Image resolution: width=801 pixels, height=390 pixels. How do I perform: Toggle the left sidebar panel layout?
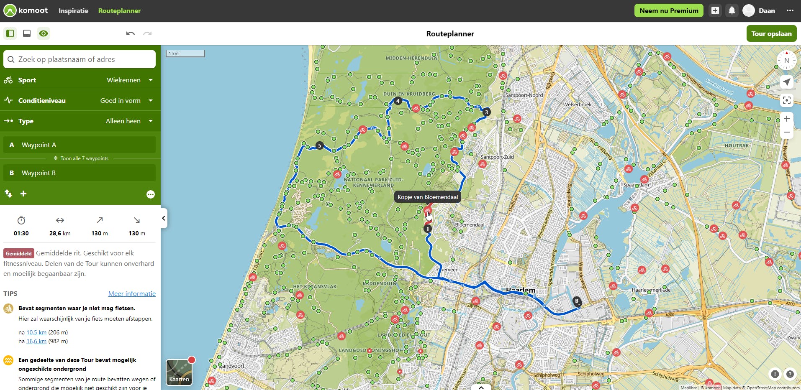(10, 33)
